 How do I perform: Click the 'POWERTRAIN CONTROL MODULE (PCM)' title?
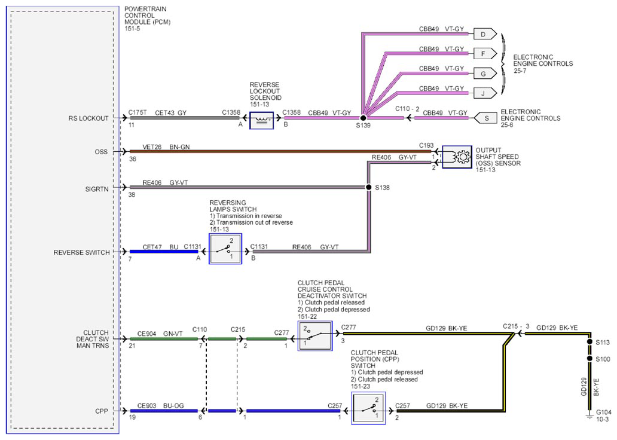coord(148,16)
